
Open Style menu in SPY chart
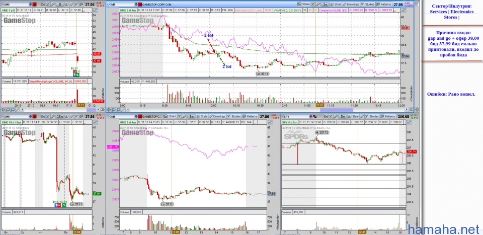click(x=353, y=116)
